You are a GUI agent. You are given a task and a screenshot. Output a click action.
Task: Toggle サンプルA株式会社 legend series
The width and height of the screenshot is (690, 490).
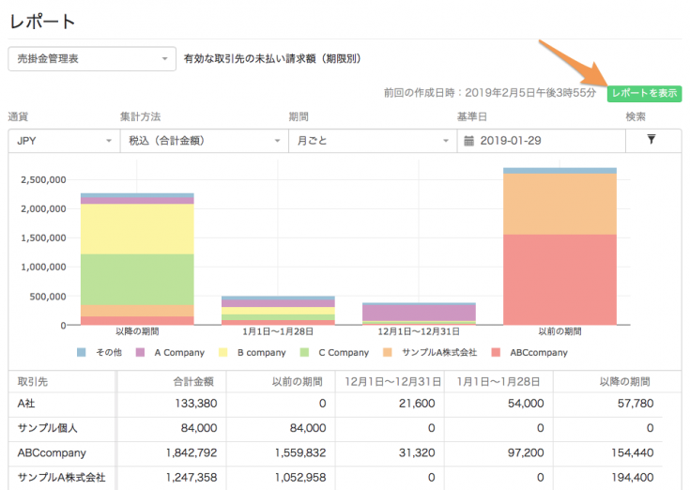click(430, 353)
